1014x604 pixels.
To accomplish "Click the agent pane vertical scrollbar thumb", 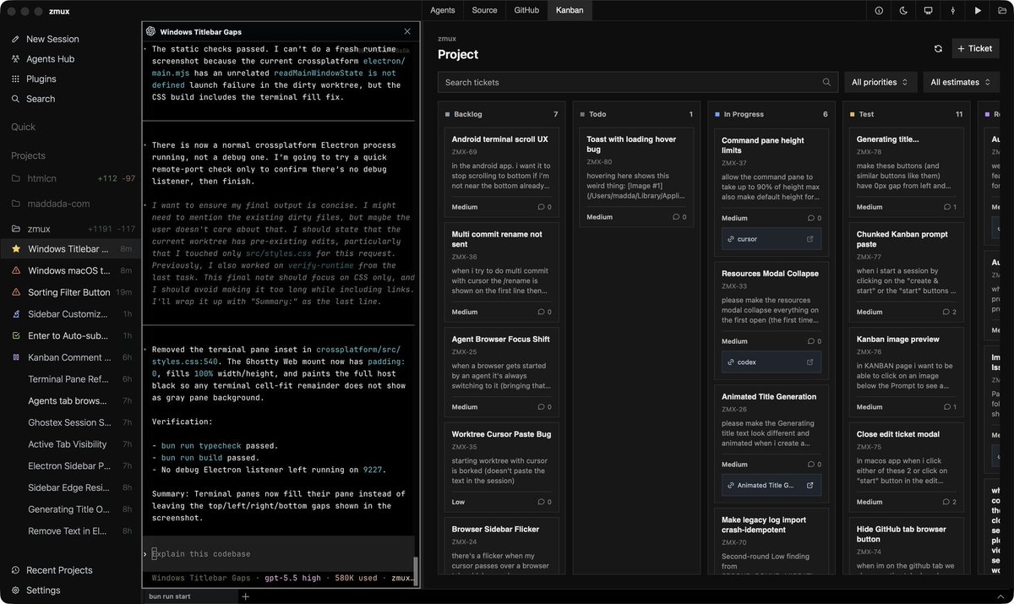I will click(x=415, y=572).
